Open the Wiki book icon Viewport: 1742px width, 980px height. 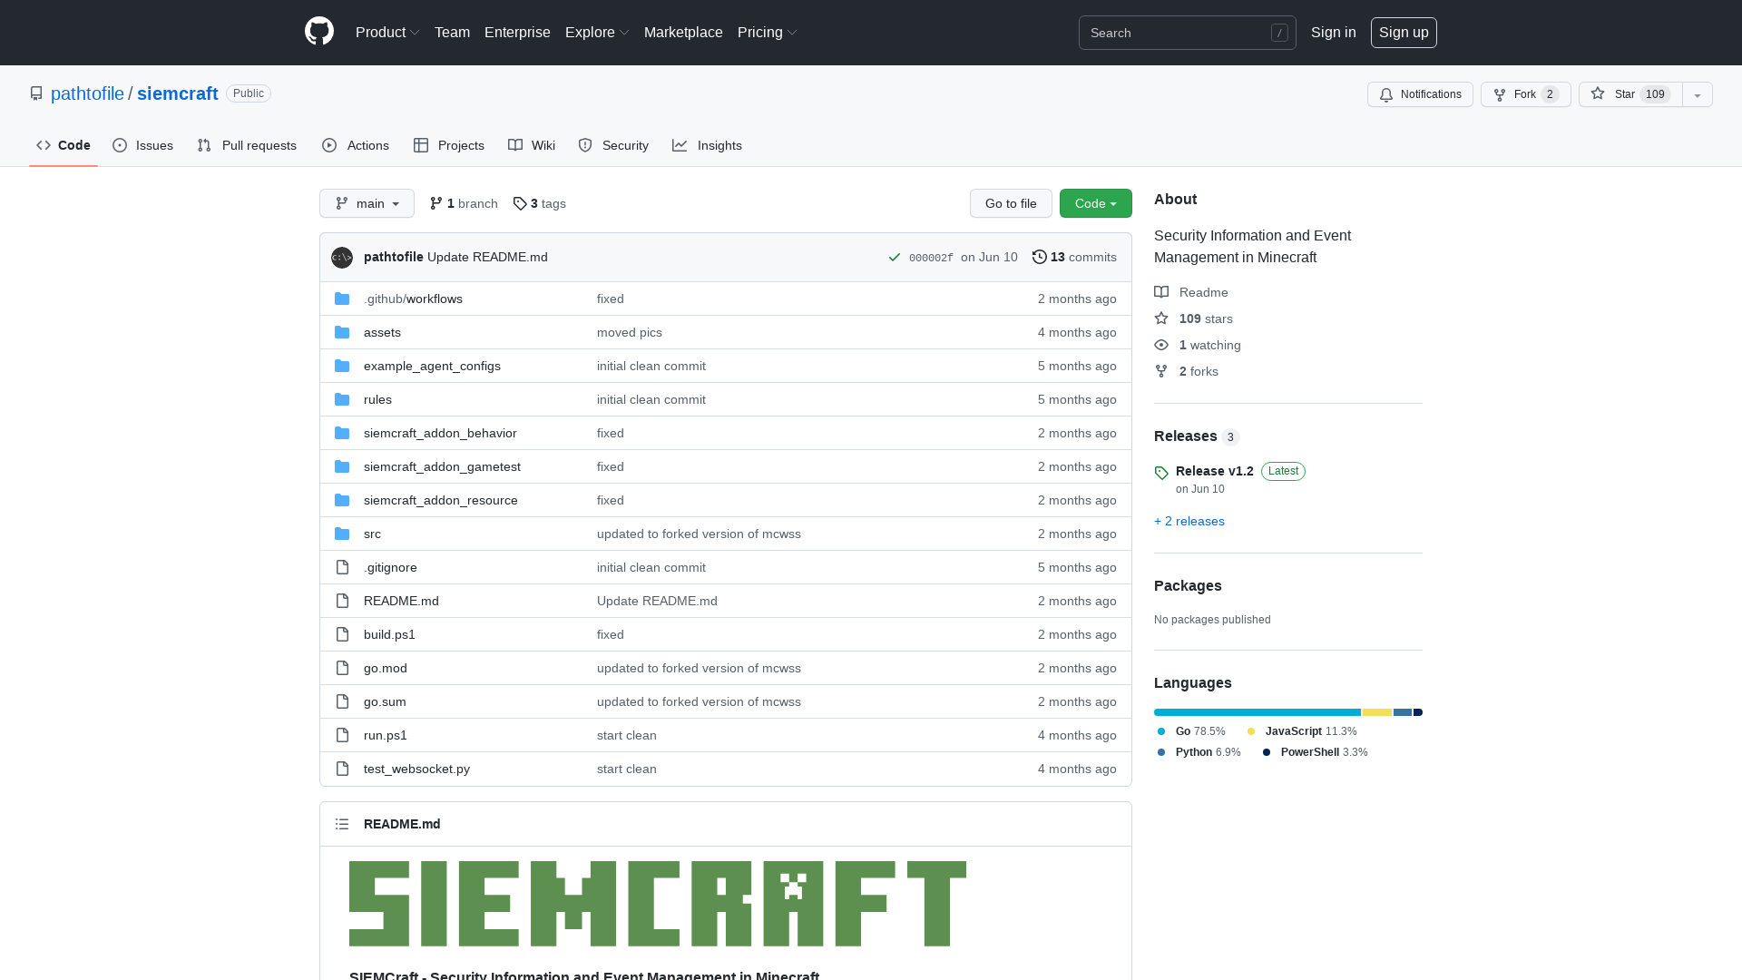point(514,145)
